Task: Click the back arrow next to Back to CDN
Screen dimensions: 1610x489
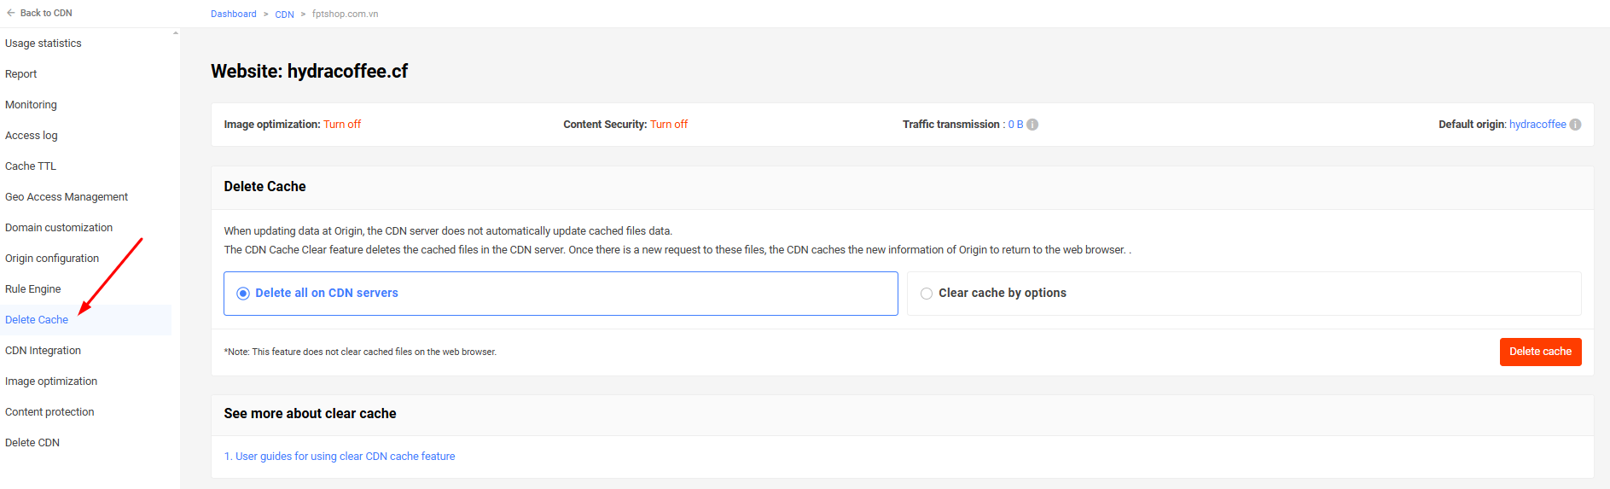Action: pyautogui.click(x=11, y=13)
